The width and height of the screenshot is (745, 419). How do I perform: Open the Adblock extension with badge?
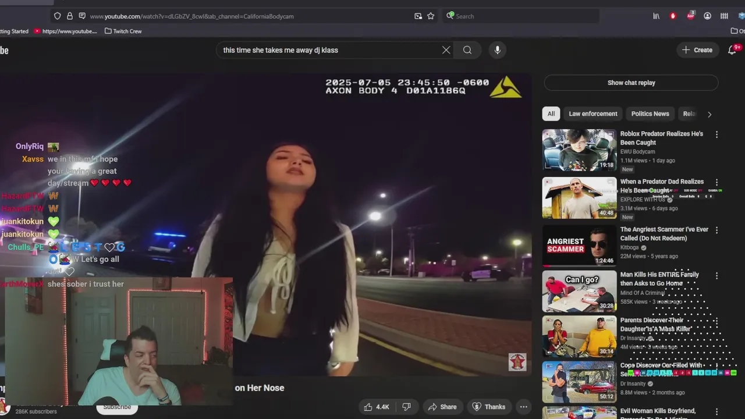690,15
